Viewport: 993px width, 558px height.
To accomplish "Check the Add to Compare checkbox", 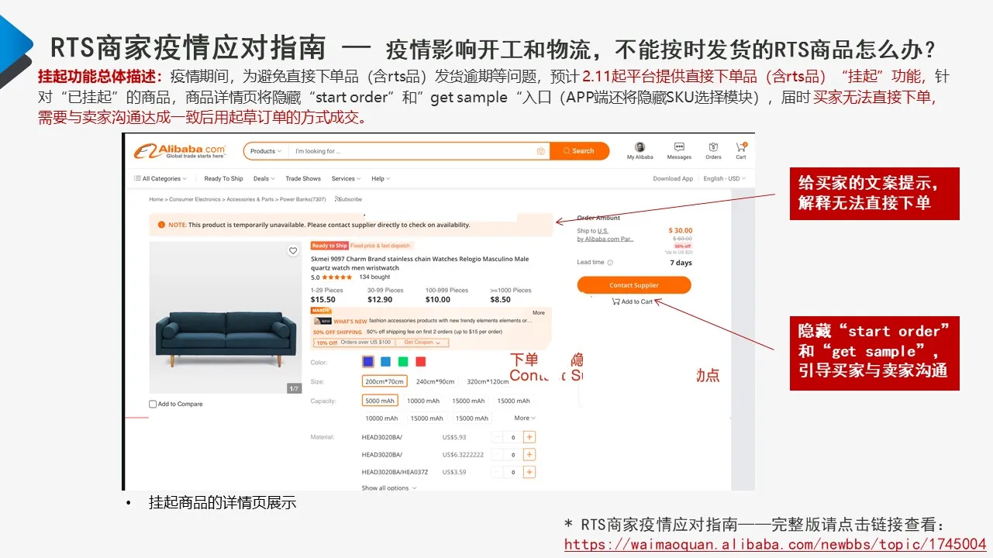I will (153, 404).
